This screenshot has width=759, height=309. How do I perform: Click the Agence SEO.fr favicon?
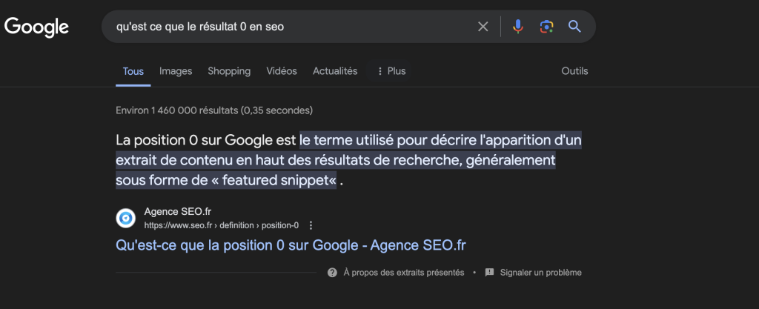[x=126, y=219]
